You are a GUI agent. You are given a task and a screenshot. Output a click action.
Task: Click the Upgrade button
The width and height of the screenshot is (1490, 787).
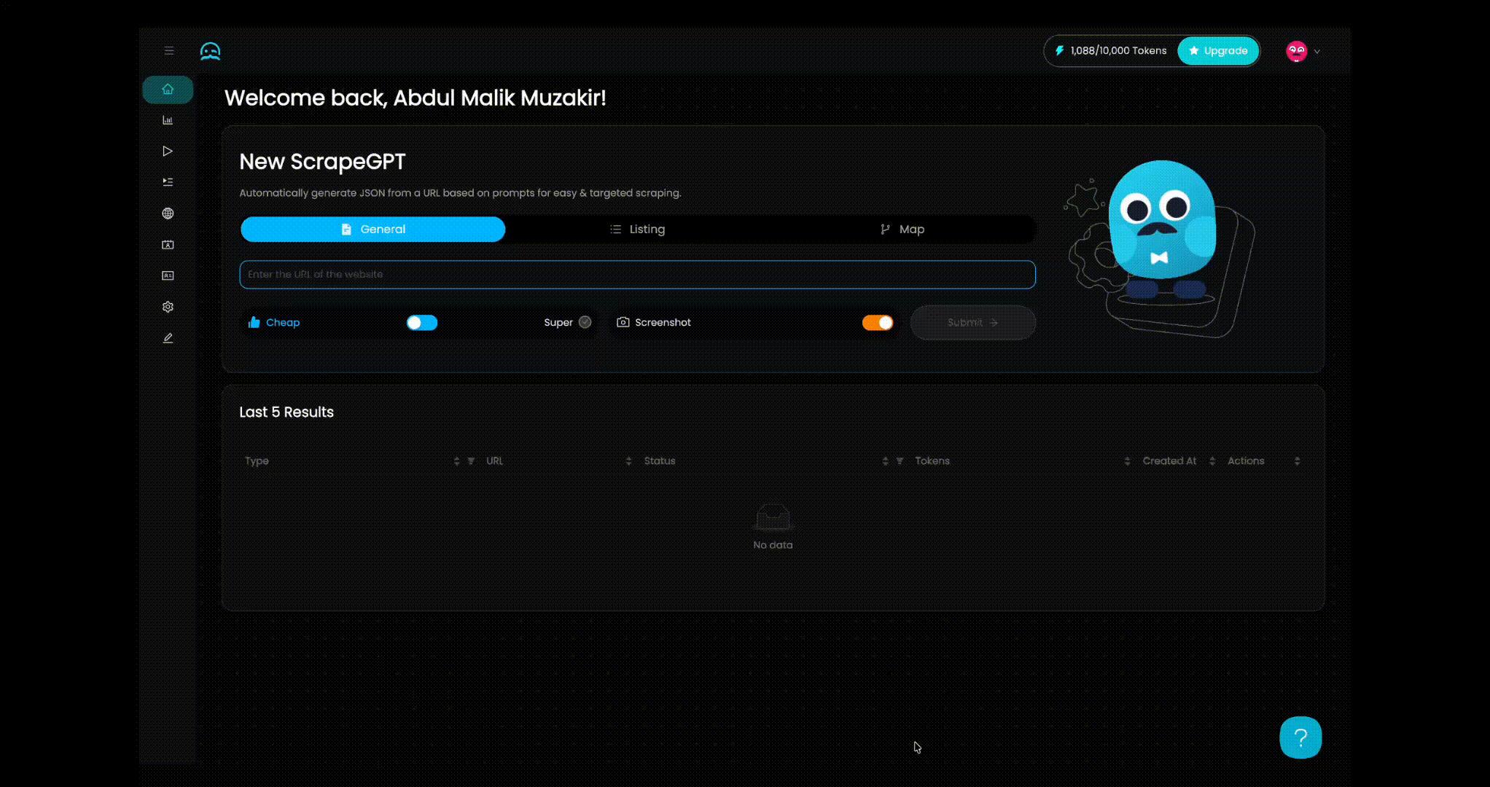(x=1218, y=51)
